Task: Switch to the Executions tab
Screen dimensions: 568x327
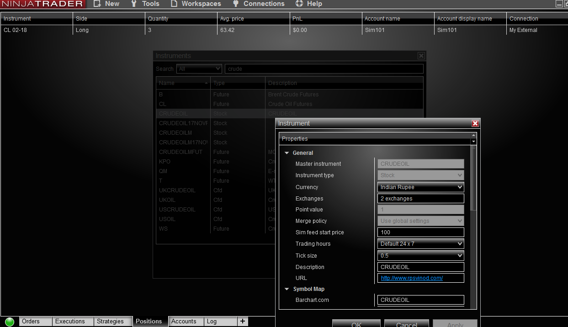Action: click(x=73, y=322)
